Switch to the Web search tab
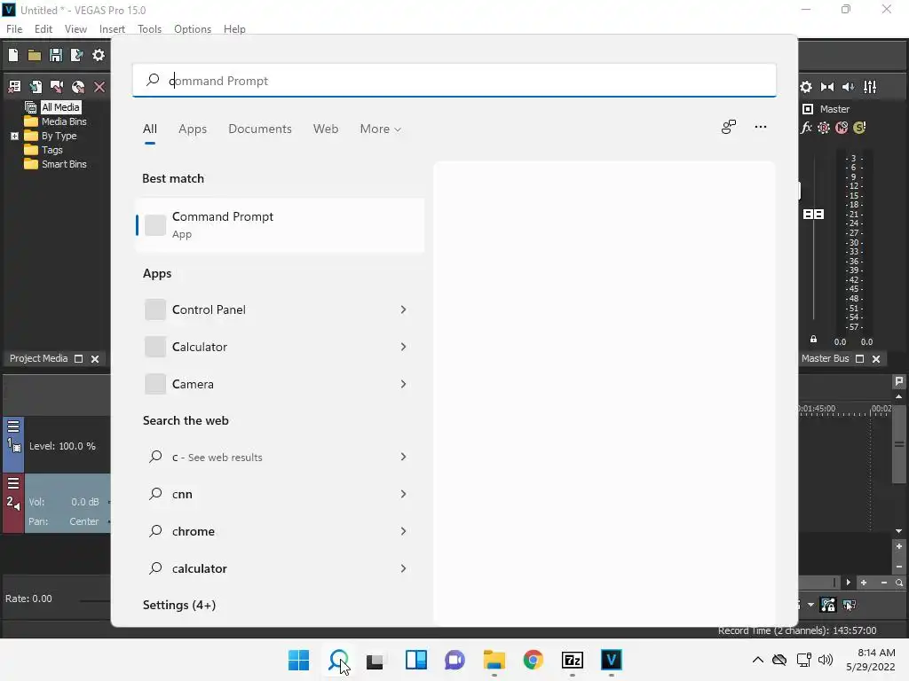Image resolution: width=909 pixels, height=681 pixels. pyautogui.click(x=326, y=129)
